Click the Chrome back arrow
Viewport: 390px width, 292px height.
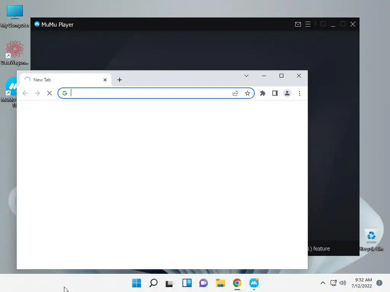pos(25,94)
